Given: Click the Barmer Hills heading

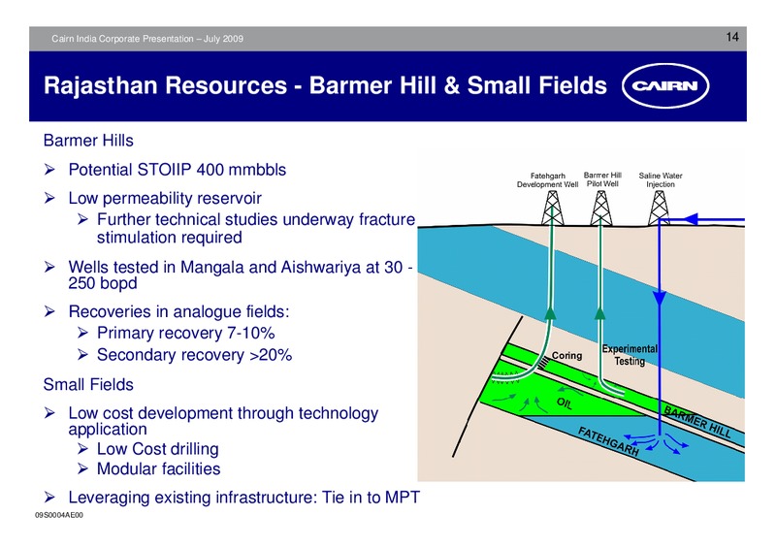Looking at the screenshot, I should click(88, 141).
